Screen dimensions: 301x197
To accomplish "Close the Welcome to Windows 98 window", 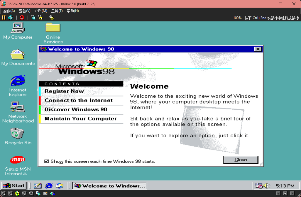I will (258, 49).
